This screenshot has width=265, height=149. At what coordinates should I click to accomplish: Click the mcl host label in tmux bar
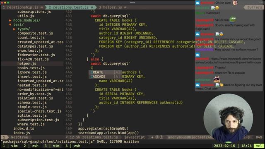click(x=259, y=146)
